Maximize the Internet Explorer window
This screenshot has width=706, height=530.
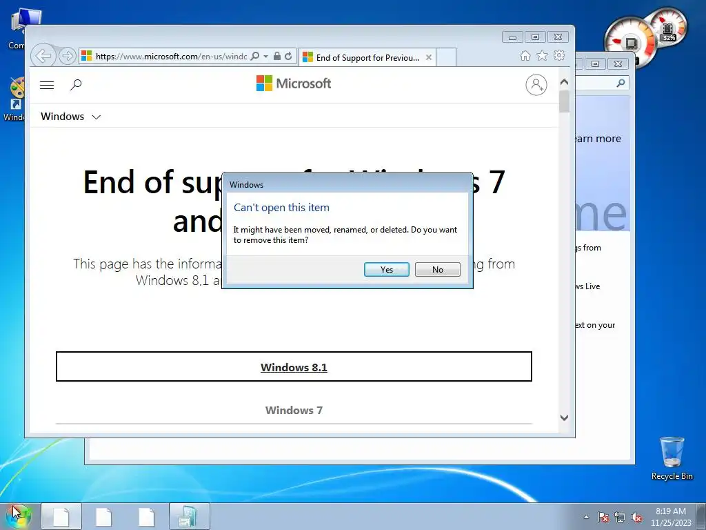point(535,37)
